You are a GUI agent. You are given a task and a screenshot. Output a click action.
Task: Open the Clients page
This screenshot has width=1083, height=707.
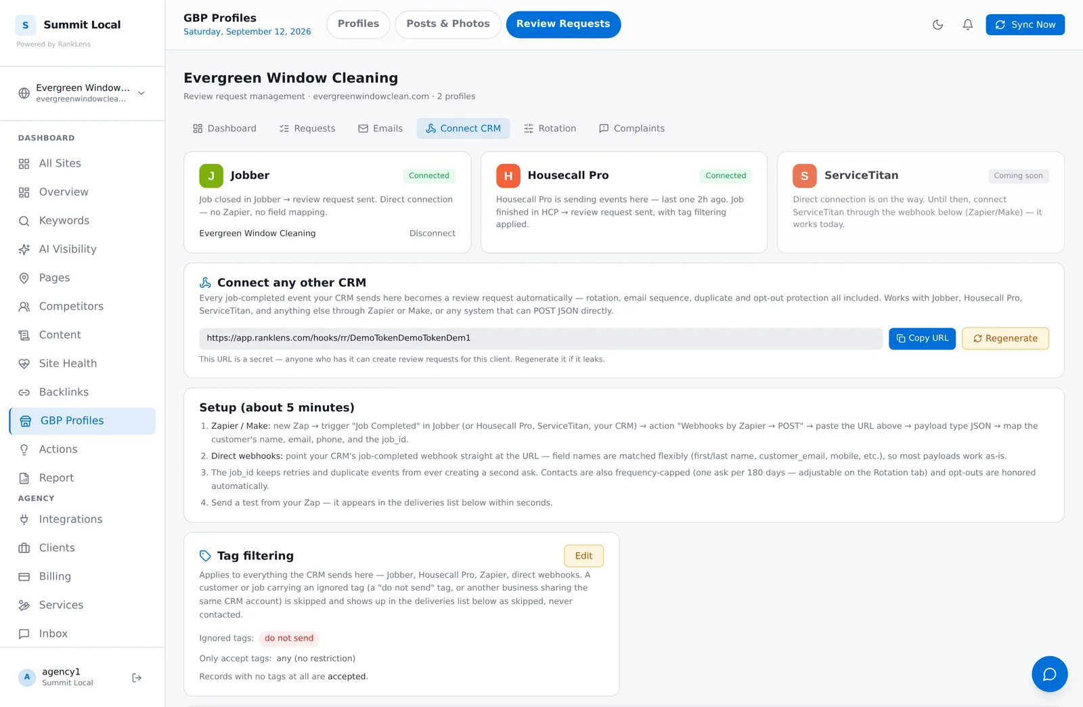(x=82, y=548)
